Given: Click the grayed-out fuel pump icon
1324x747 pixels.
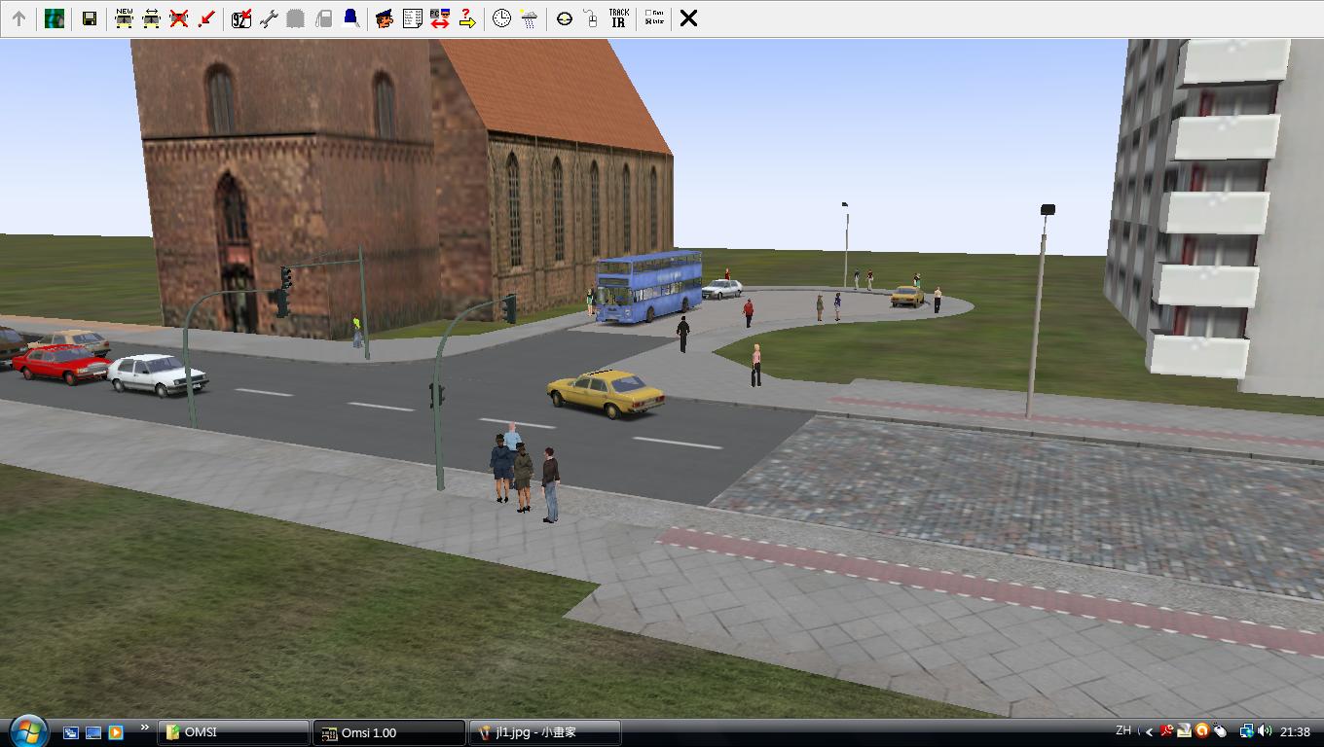Looking at the screenshot, I should pos(323,18).
